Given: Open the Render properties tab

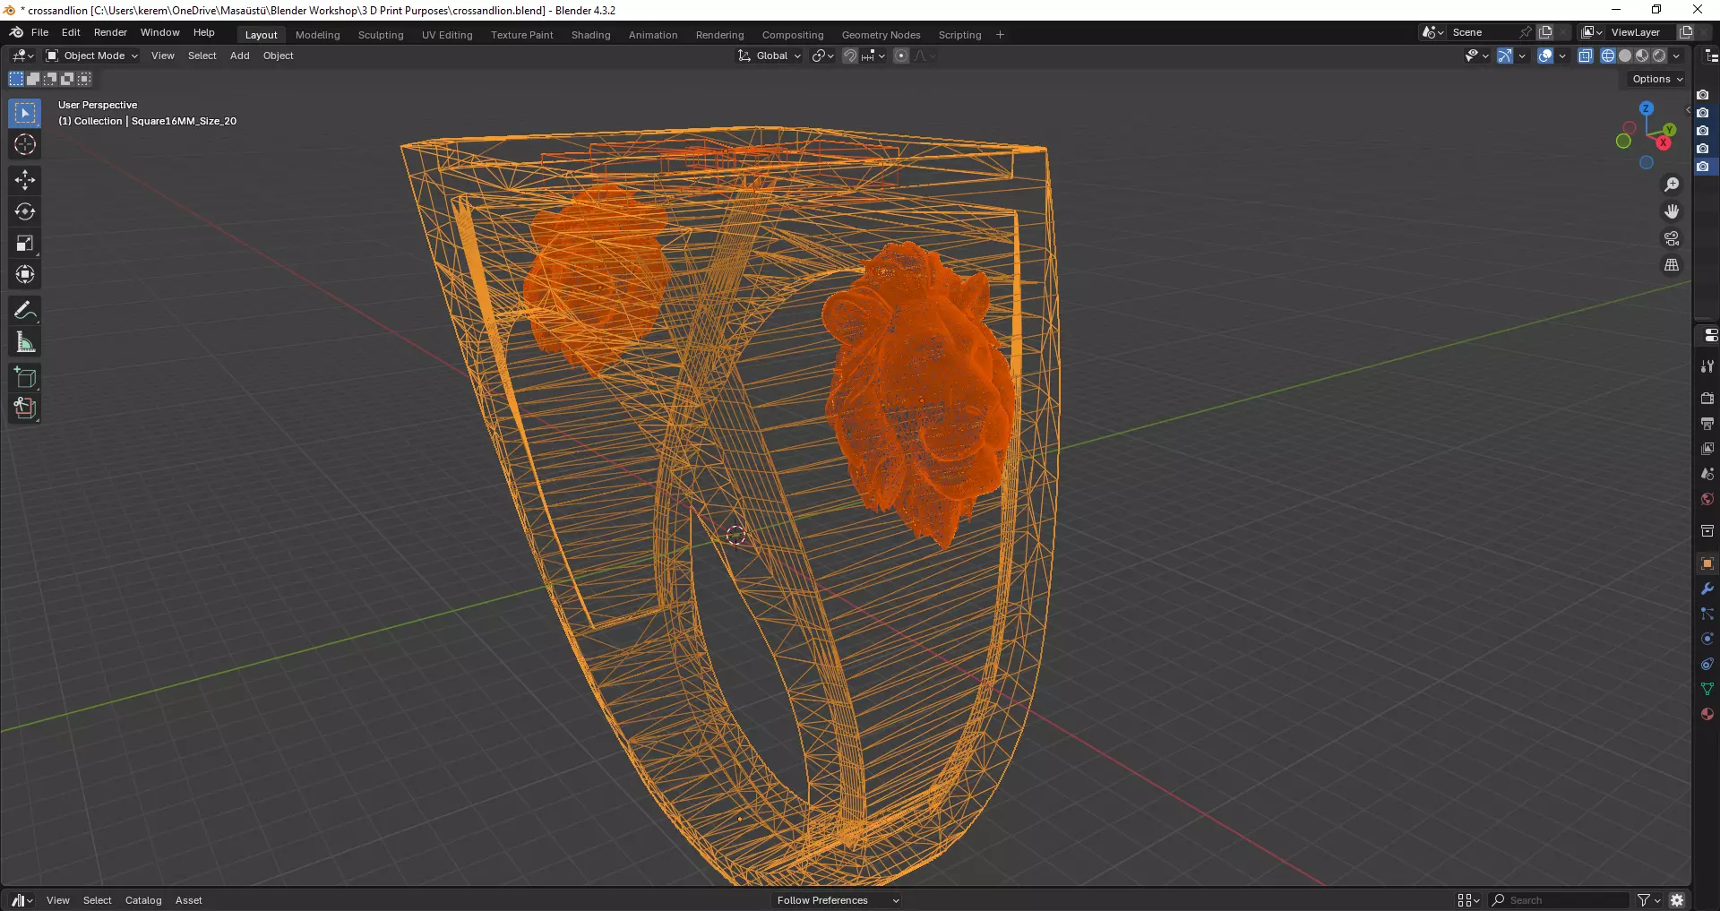Looking at the screenshot, I should [1707, 399].
